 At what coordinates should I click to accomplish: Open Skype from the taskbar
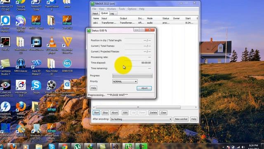click(x=52, y=146)
